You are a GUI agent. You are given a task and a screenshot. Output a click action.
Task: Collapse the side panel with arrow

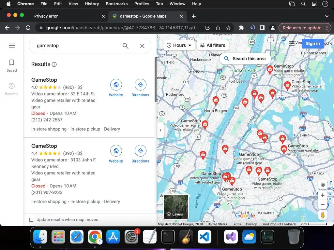[160, 130]
